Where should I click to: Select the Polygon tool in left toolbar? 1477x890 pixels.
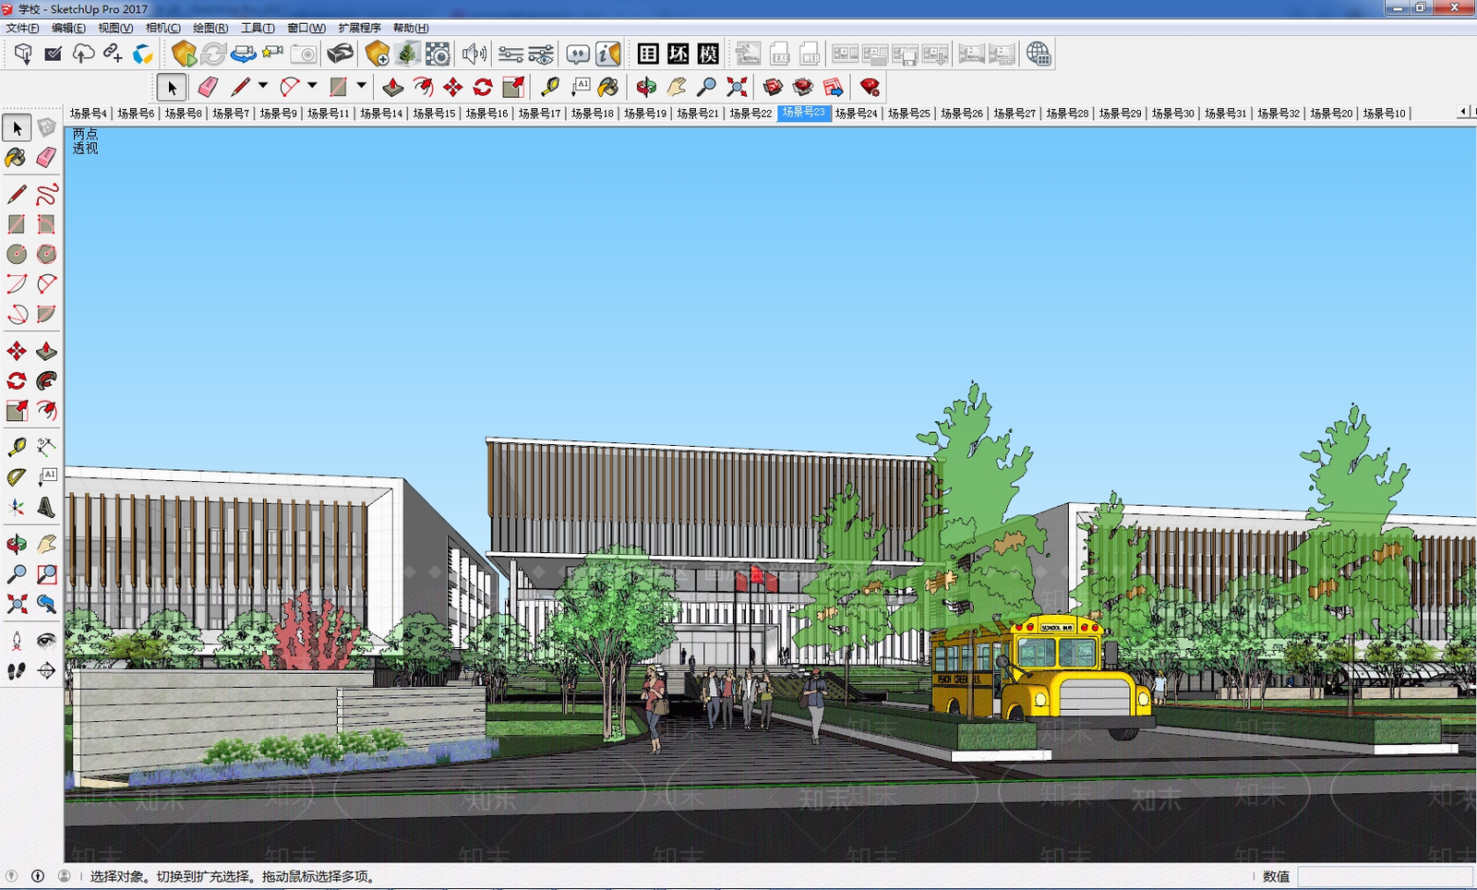click(46, 253)
